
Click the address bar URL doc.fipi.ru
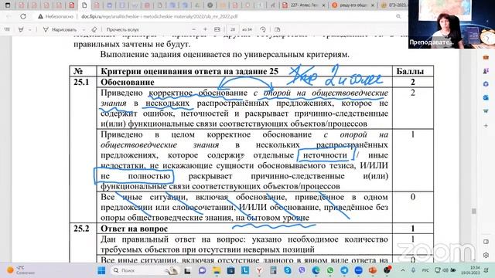click(x=159, y=16)
